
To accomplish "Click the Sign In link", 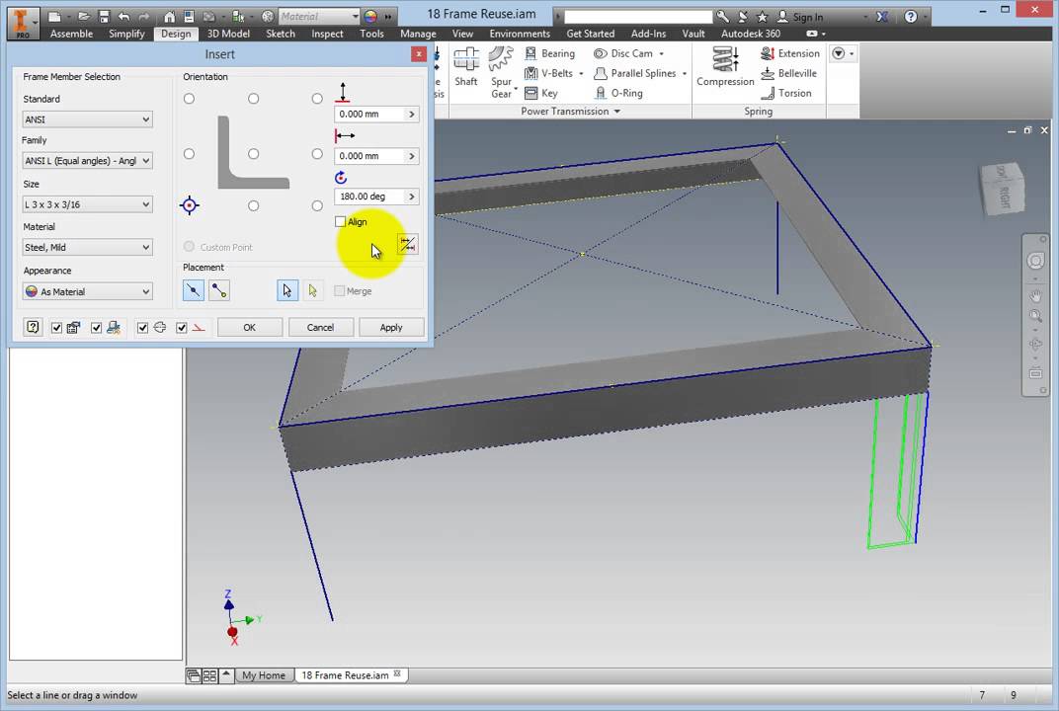I will pos(800,16).
